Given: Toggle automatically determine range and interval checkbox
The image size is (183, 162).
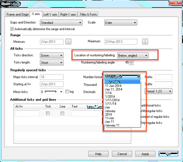Looking at the screenshot, I should pyautogui.click(x=12, y=29).
